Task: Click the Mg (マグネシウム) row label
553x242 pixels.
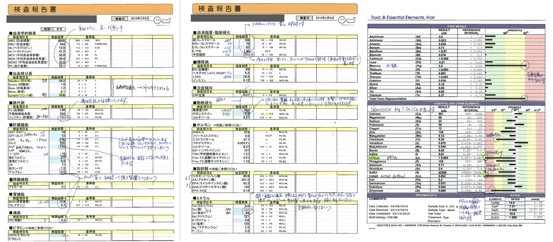Action: point(203,227)
